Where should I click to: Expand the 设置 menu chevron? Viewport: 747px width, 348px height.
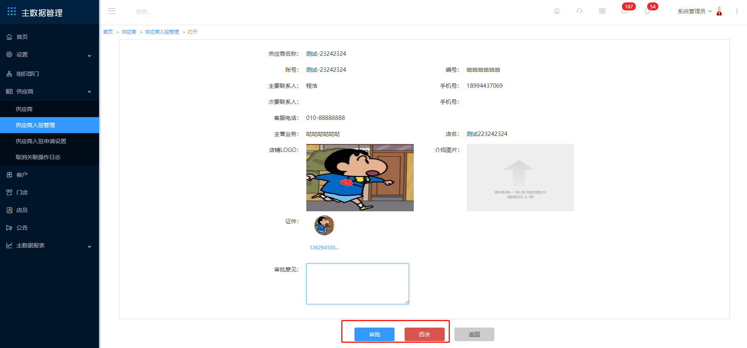[89, 56]
